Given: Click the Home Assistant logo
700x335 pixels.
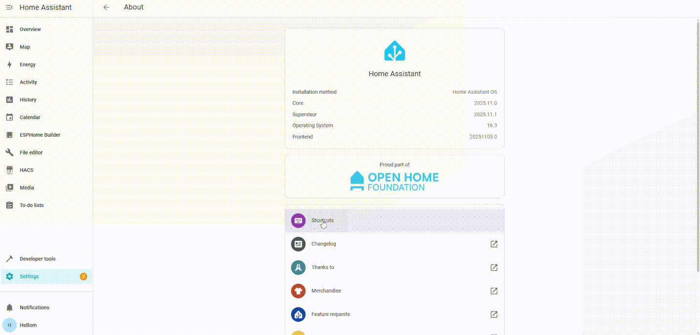Looking at the screenshot, I should pos(395,51).
